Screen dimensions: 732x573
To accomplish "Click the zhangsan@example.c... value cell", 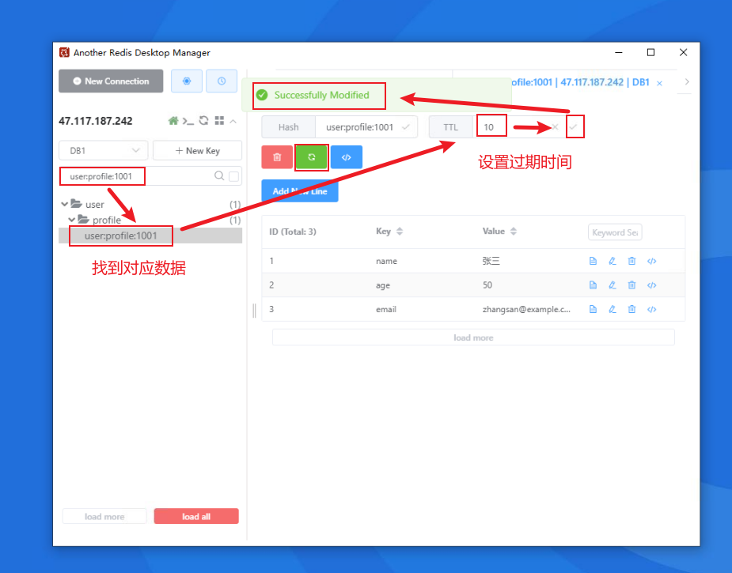I will [526, 309].
